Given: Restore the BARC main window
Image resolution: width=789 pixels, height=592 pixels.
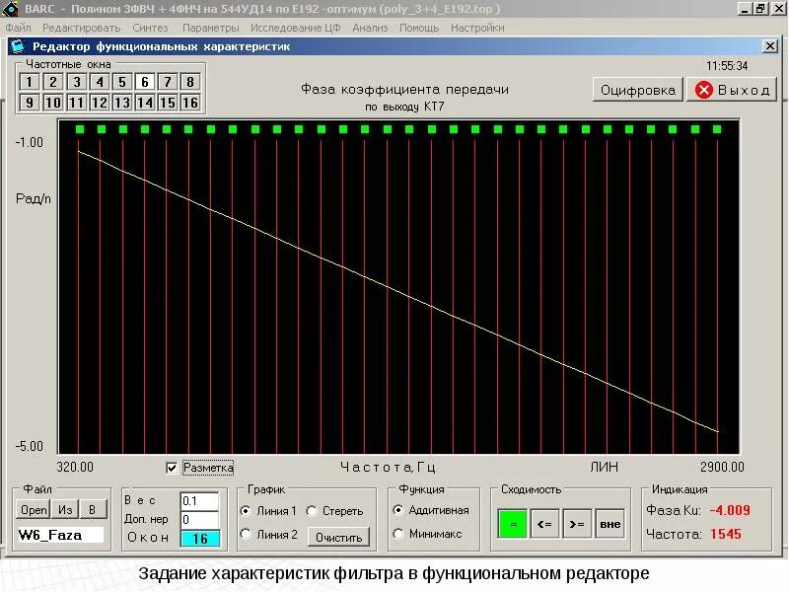Looking at the screenshot, I should click(759, 9).
